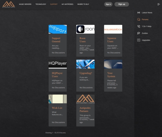The height and width of the screenshot is (137, 162).
Task: Click the Antipodes Partners logo thumbnail
Action: (x=85, y=99)
